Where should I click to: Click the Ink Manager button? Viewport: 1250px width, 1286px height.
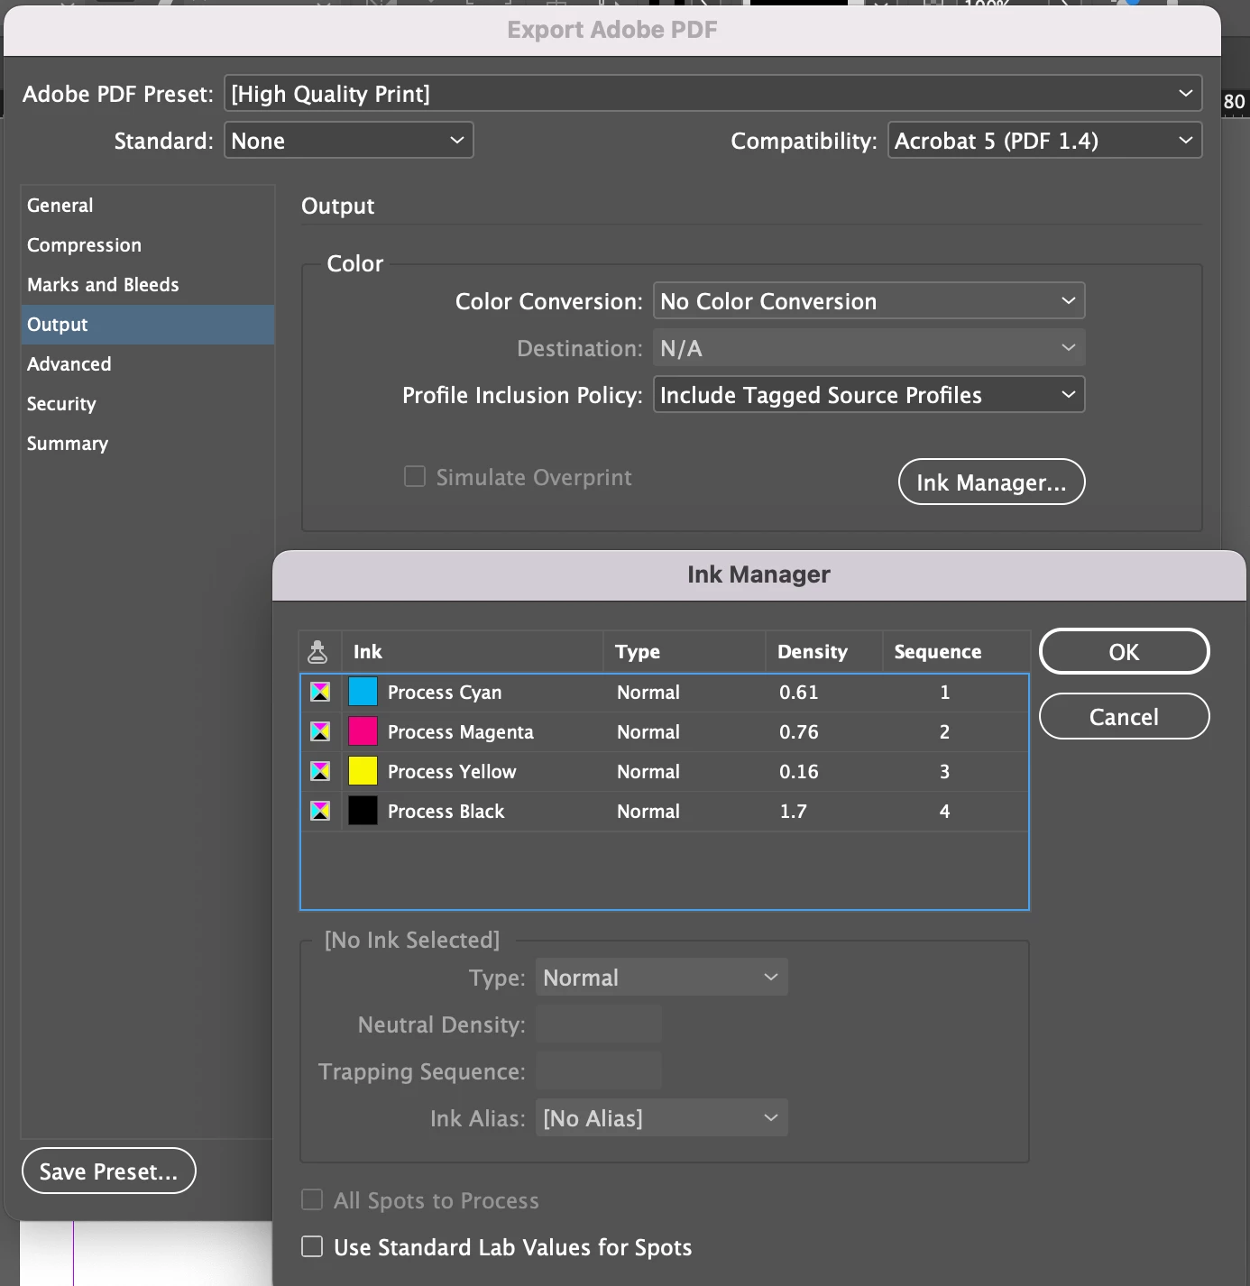coord(991,482)
